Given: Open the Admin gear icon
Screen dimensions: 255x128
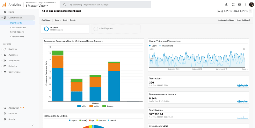Looking at the screenshot, I should pyautogui.click(x=5, y=119).
